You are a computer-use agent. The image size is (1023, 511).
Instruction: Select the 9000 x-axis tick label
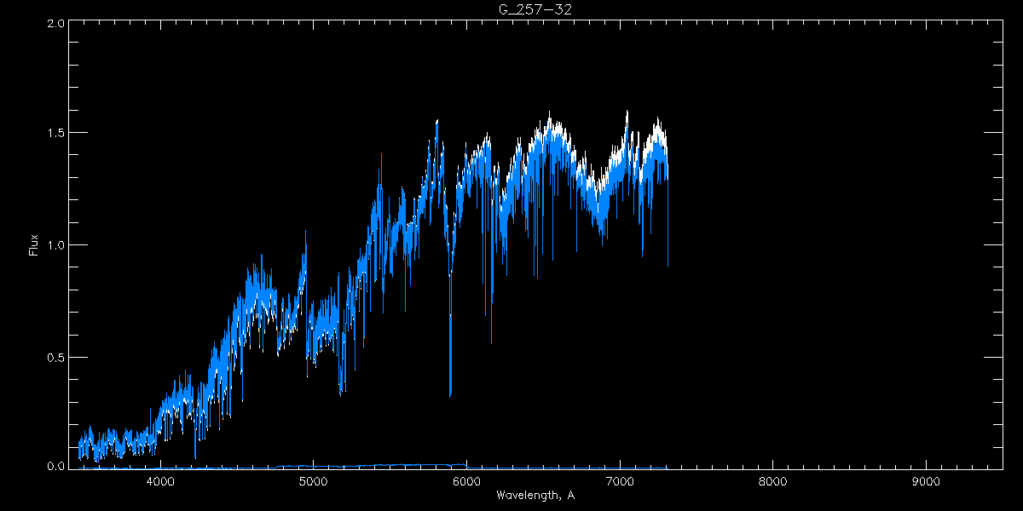click(x=926, y=482)
